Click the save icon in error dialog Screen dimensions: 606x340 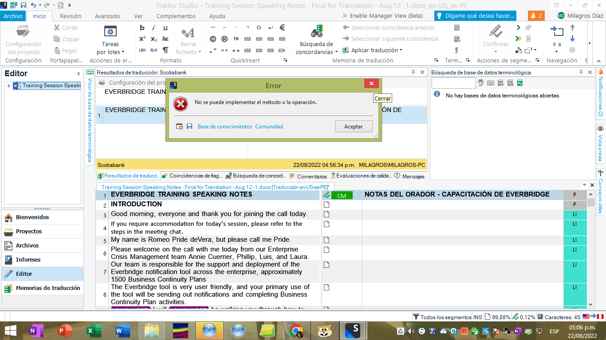pyautogui.click(x=189, y=127)
